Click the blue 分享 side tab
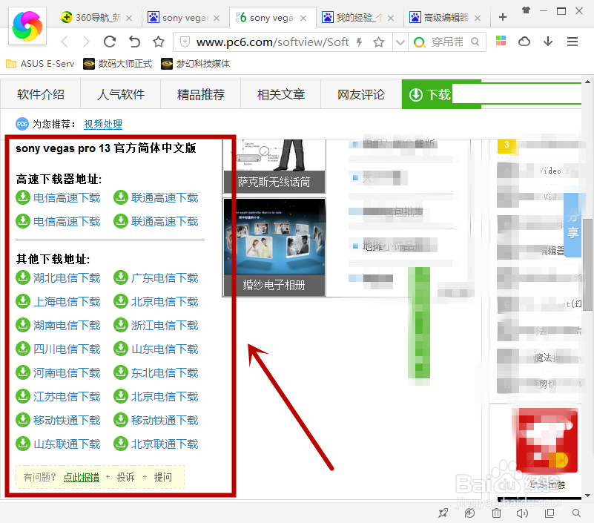Screen dimensions: 594x523 572,225
